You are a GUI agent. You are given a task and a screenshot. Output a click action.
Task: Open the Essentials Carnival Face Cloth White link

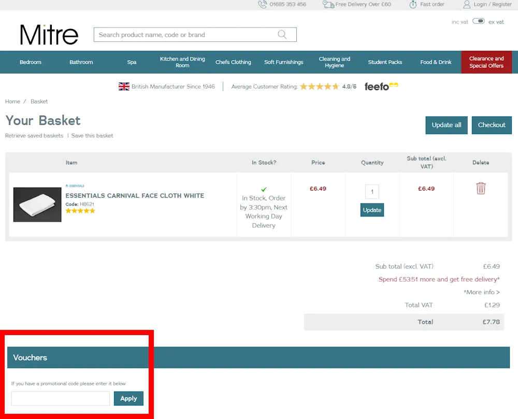[135, 196]
